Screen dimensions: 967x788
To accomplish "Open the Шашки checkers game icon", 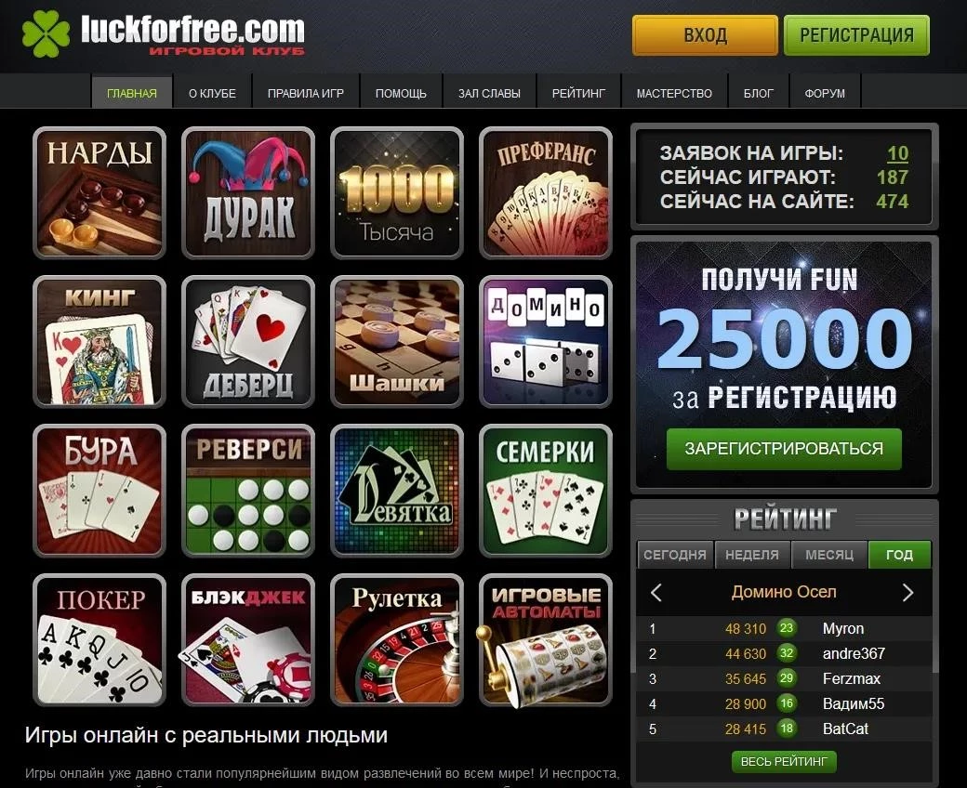I will coord(396,342).
